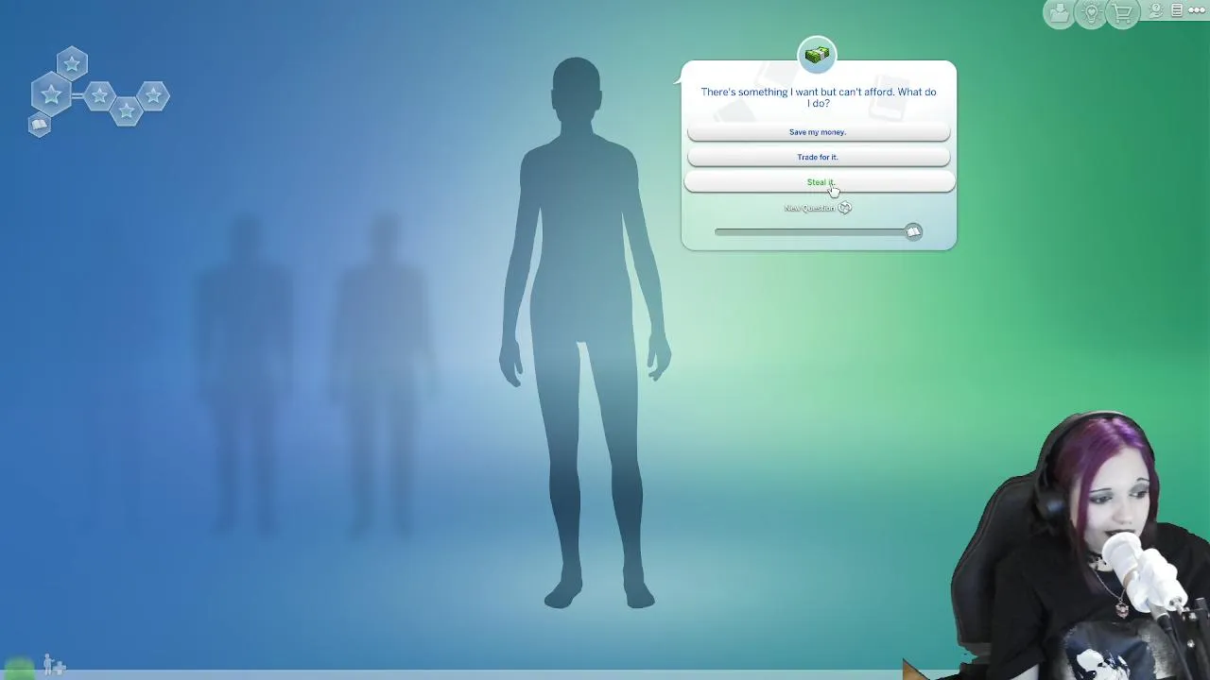Select the rightmost star hexagon
The width and height of the screenshot is (1210, 680).
(x=153, y=95)
